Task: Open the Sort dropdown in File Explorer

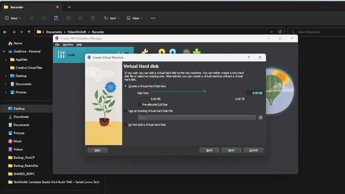Action: 112,18
